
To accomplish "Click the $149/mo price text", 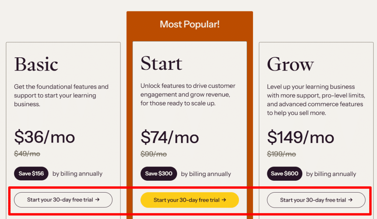I will pyautogui.click(x=300, y=137).
